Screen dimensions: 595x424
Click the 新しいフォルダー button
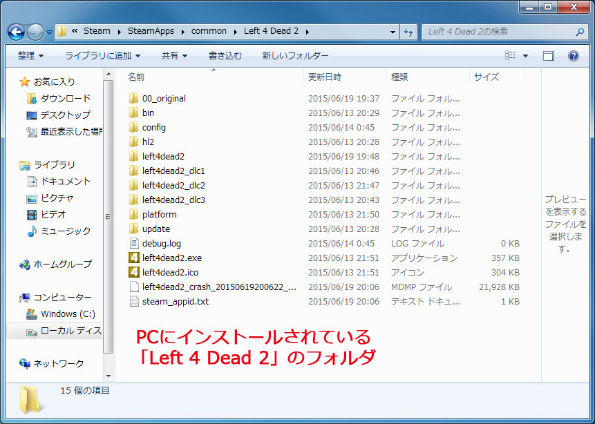click(x=295, y=56)
